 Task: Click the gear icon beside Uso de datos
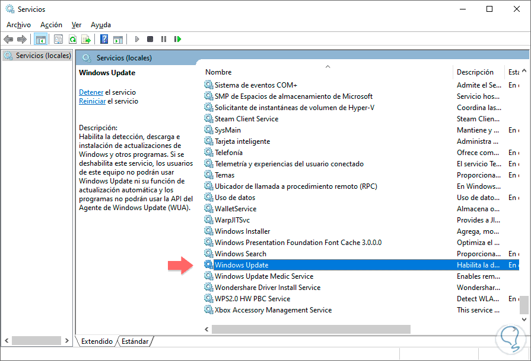(209, 197)
